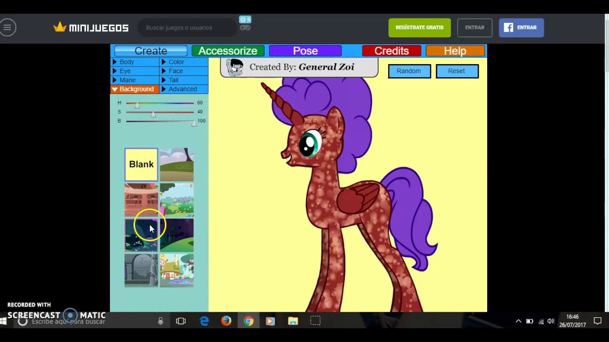Click the saturation value 40
The width and height of the screenshot is (609, 342).
[x=200, y=112]
